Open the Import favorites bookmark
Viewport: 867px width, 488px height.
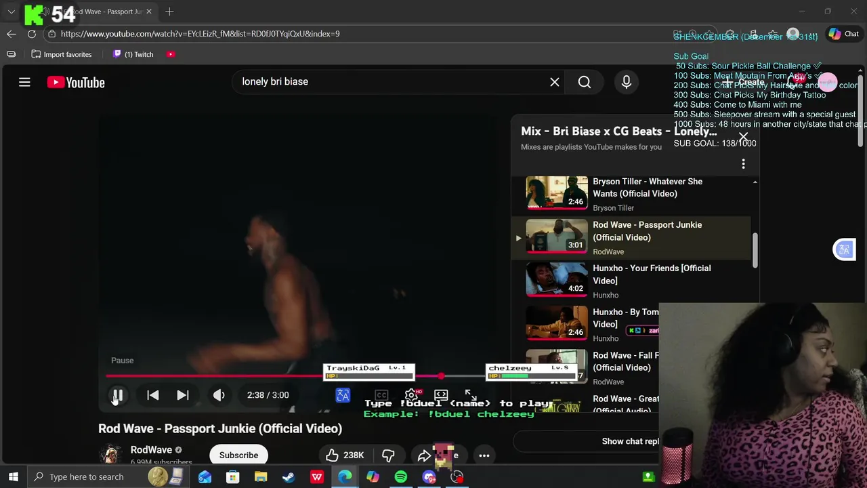62,54
